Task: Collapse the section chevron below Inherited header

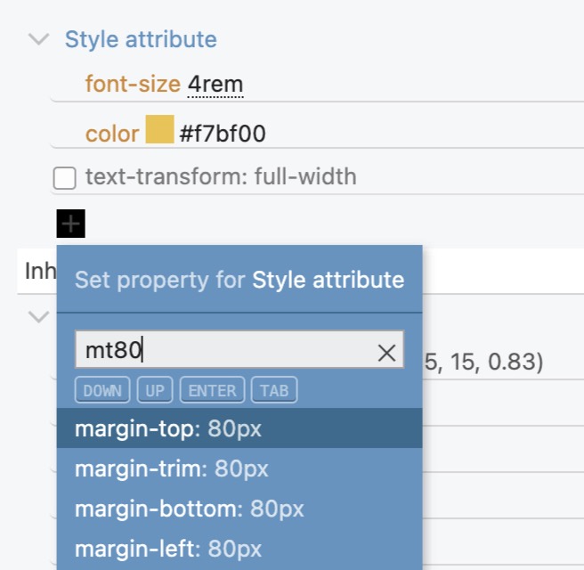Action: [39, 317]
